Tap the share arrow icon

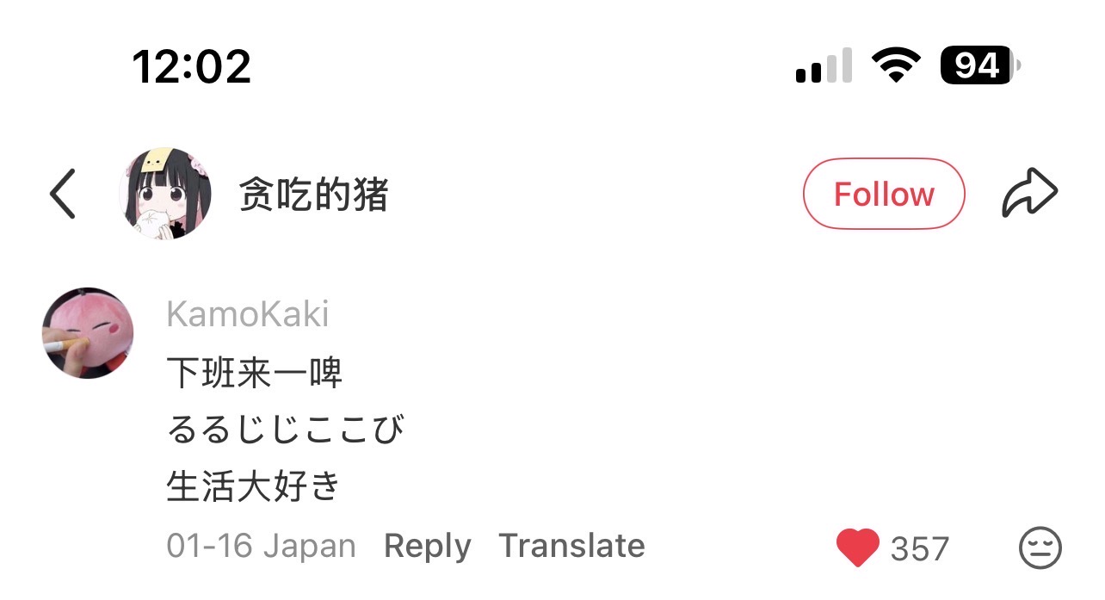coord(1029,194)
